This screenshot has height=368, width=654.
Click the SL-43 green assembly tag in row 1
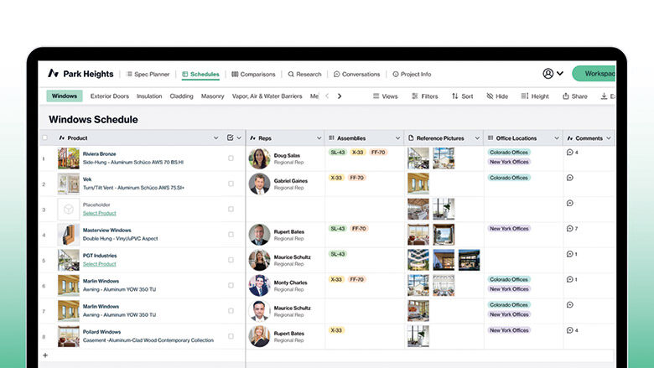tap(338, 153)
